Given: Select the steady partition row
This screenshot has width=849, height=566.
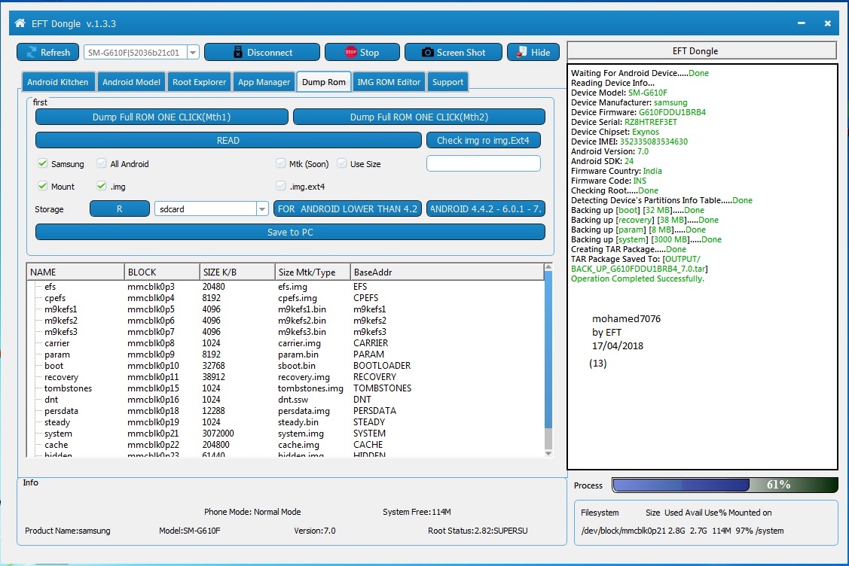Looking at the screenshot, I should point(286,422).
